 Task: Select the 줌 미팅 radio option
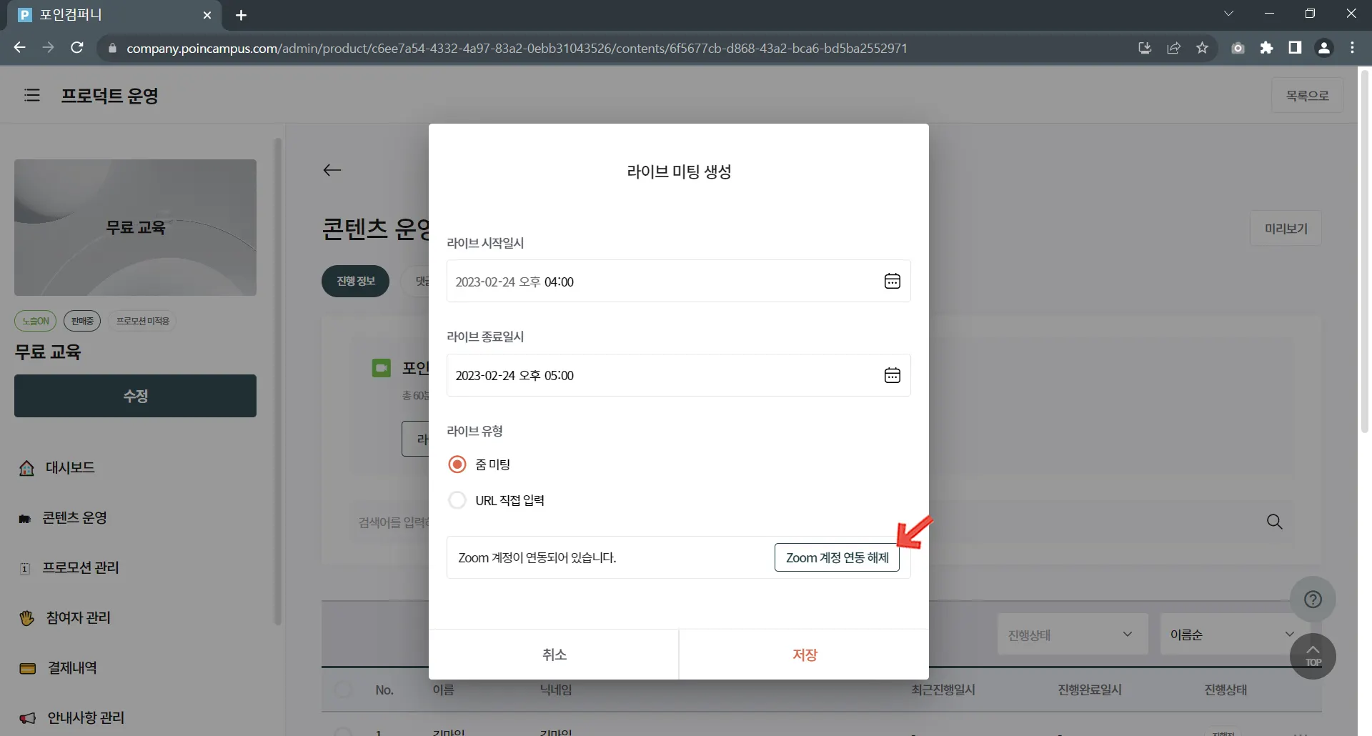point(457,464)
